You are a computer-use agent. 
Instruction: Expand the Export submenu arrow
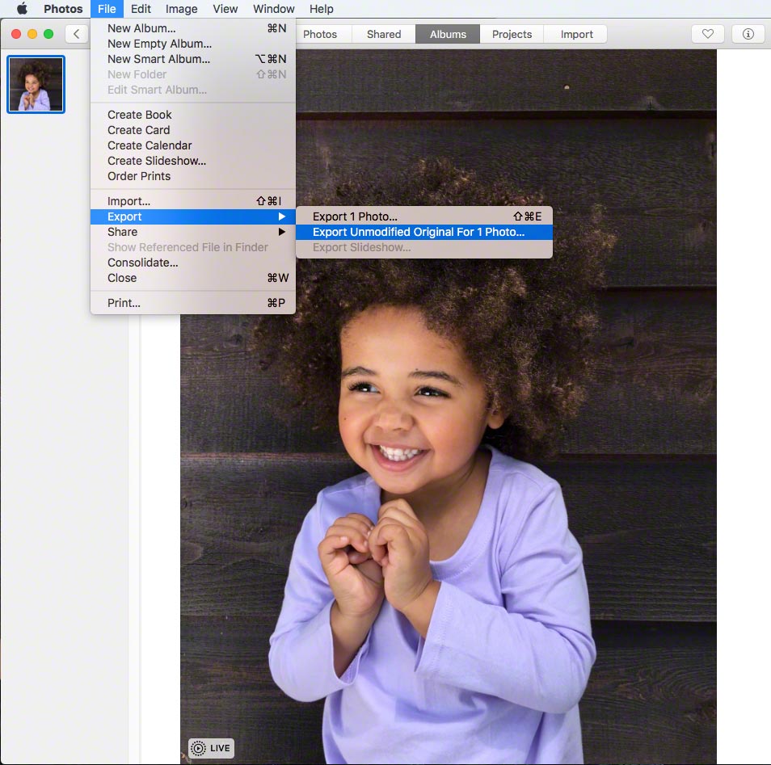point(282,216)
